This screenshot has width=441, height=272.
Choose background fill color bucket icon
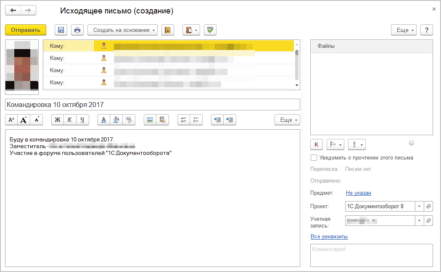click(116, 120)
